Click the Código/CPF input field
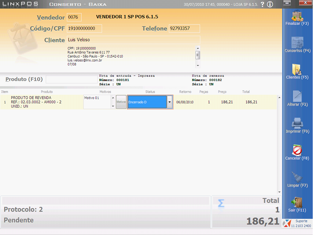Screen dimensions: 313x235 point(84,28)
